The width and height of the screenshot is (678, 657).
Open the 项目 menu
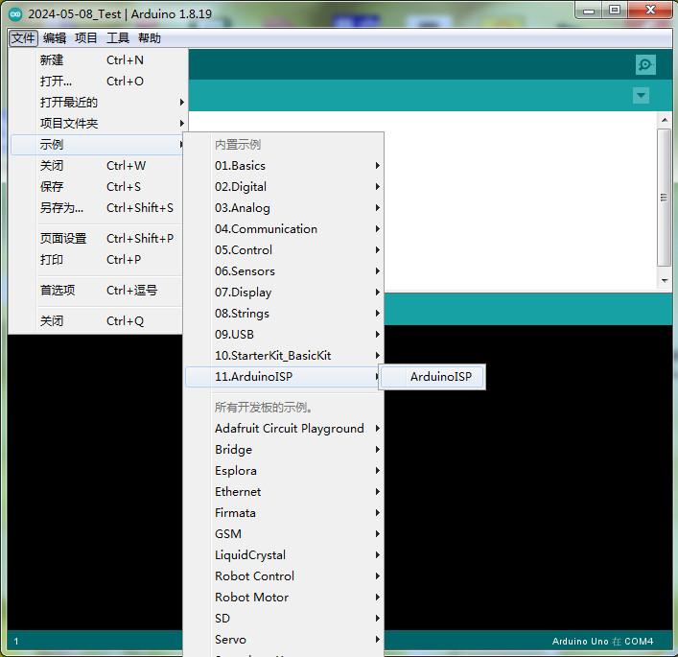pos(85,38)
